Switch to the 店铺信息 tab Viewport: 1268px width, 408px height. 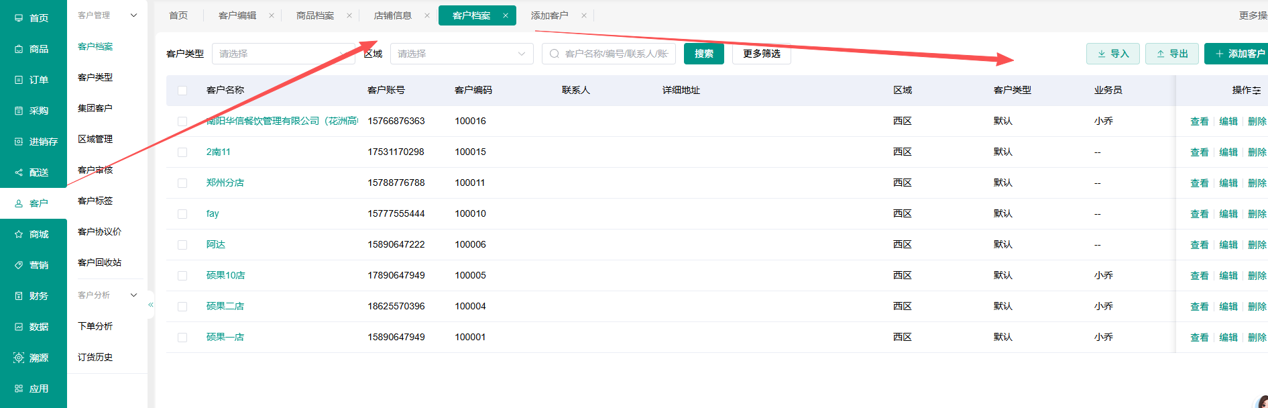point(393,15)
